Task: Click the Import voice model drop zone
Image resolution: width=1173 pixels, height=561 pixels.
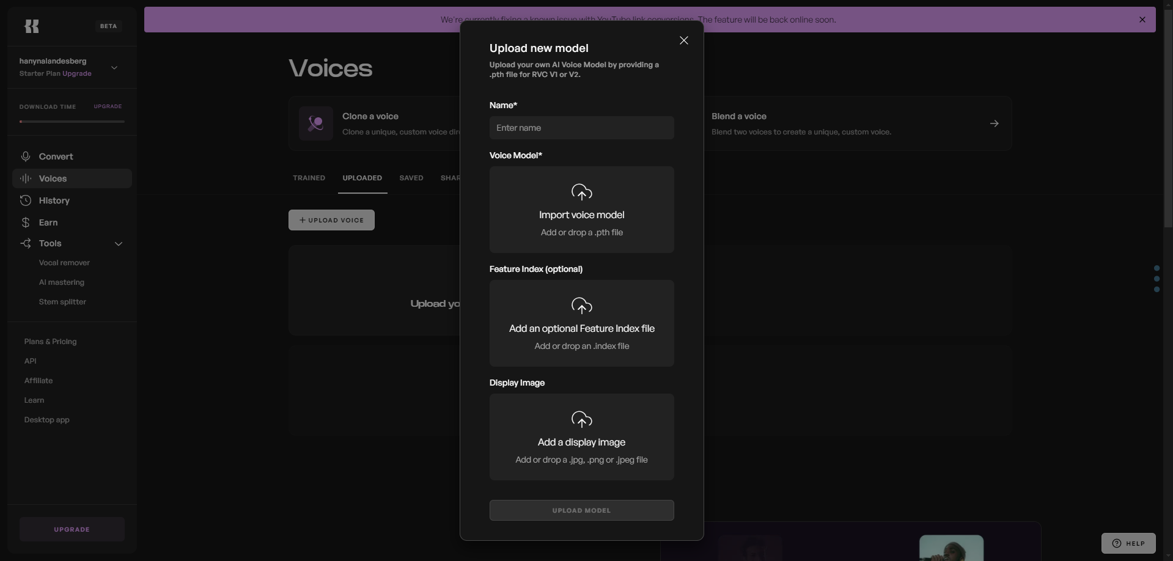Action: 582,210
